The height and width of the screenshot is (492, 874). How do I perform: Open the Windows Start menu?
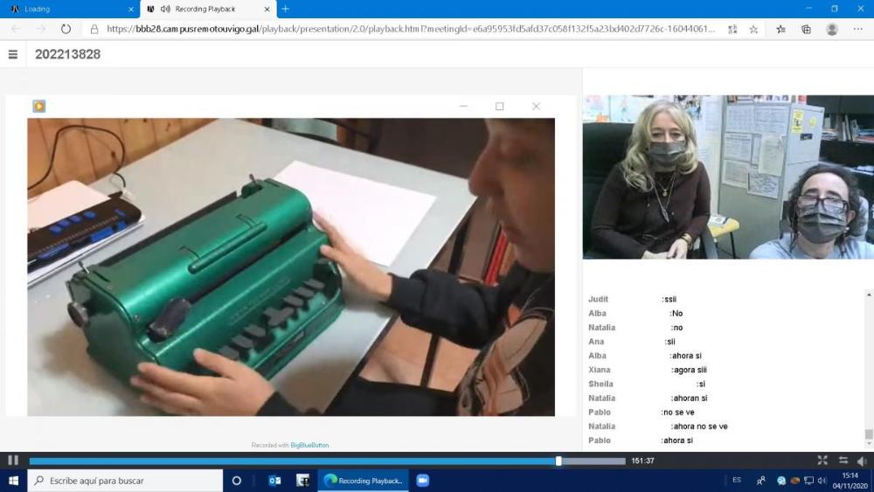(x=13, y=481)
